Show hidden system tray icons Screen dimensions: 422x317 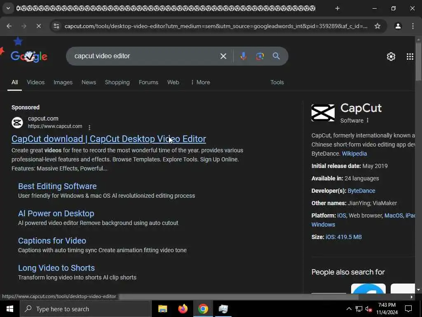(349, 309)
